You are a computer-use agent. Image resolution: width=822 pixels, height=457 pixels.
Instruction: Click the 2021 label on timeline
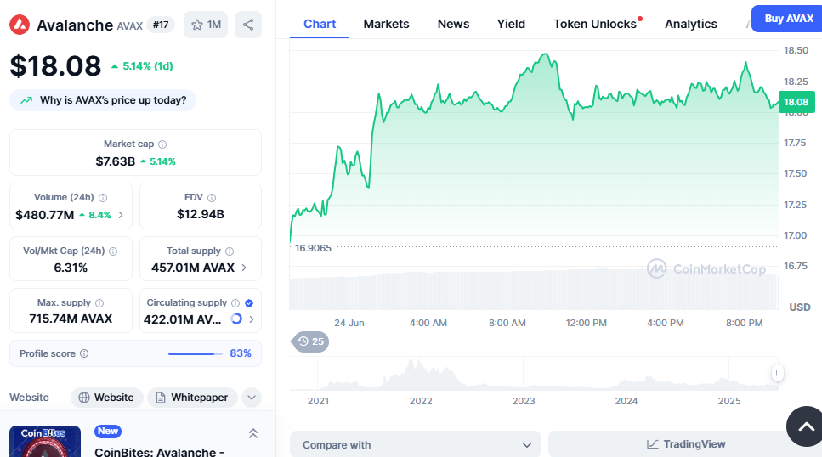318,401
